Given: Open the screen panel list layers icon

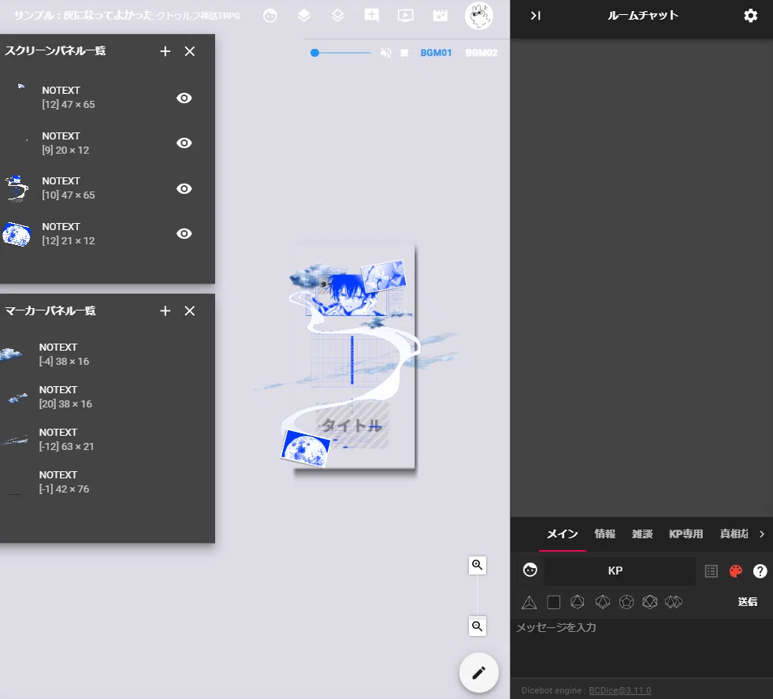Looking at the screenshot, I should pos(304,16).
